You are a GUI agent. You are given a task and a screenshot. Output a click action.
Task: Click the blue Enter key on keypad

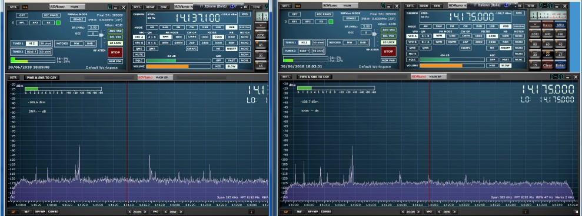tap(560, 65)
